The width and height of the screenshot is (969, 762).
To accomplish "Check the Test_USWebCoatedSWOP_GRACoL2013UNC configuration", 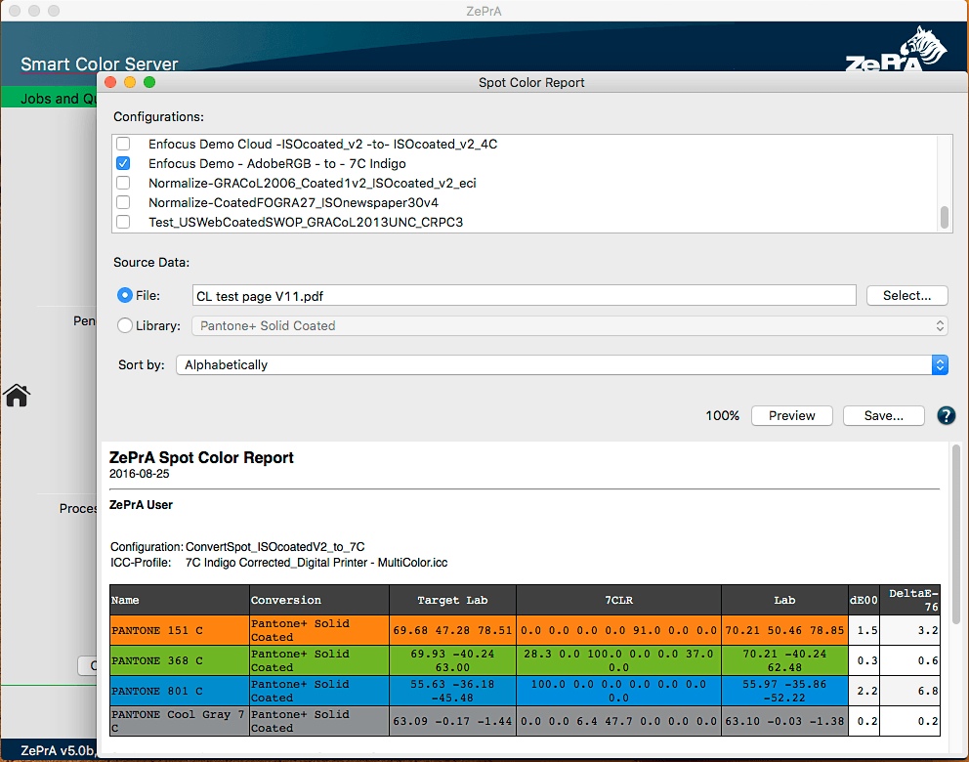I will (123, 221).
